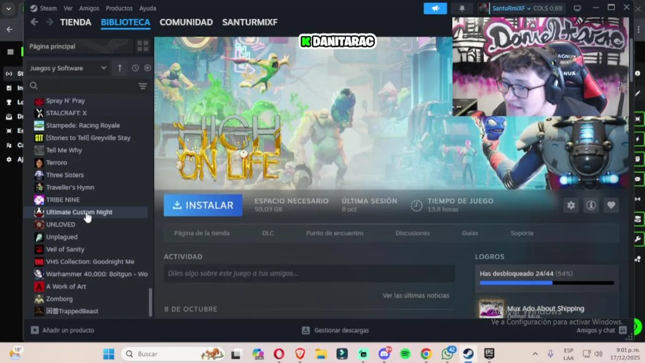Viewport: 645px width, 363px height.
Task: Click the Ultimate Custom Night game icon
Action: click(39, 212)
